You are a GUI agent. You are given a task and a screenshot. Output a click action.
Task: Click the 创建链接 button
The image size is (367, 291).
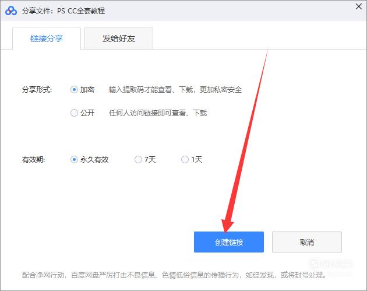click(229, 242)
